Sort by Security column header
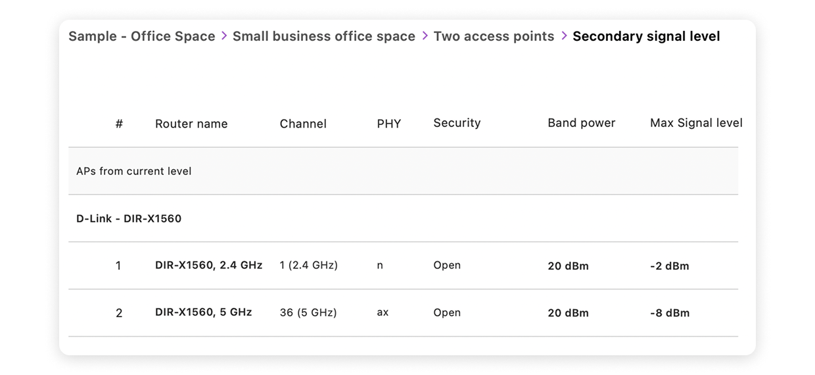The image size is (815, 375). [x=457, y=123]
